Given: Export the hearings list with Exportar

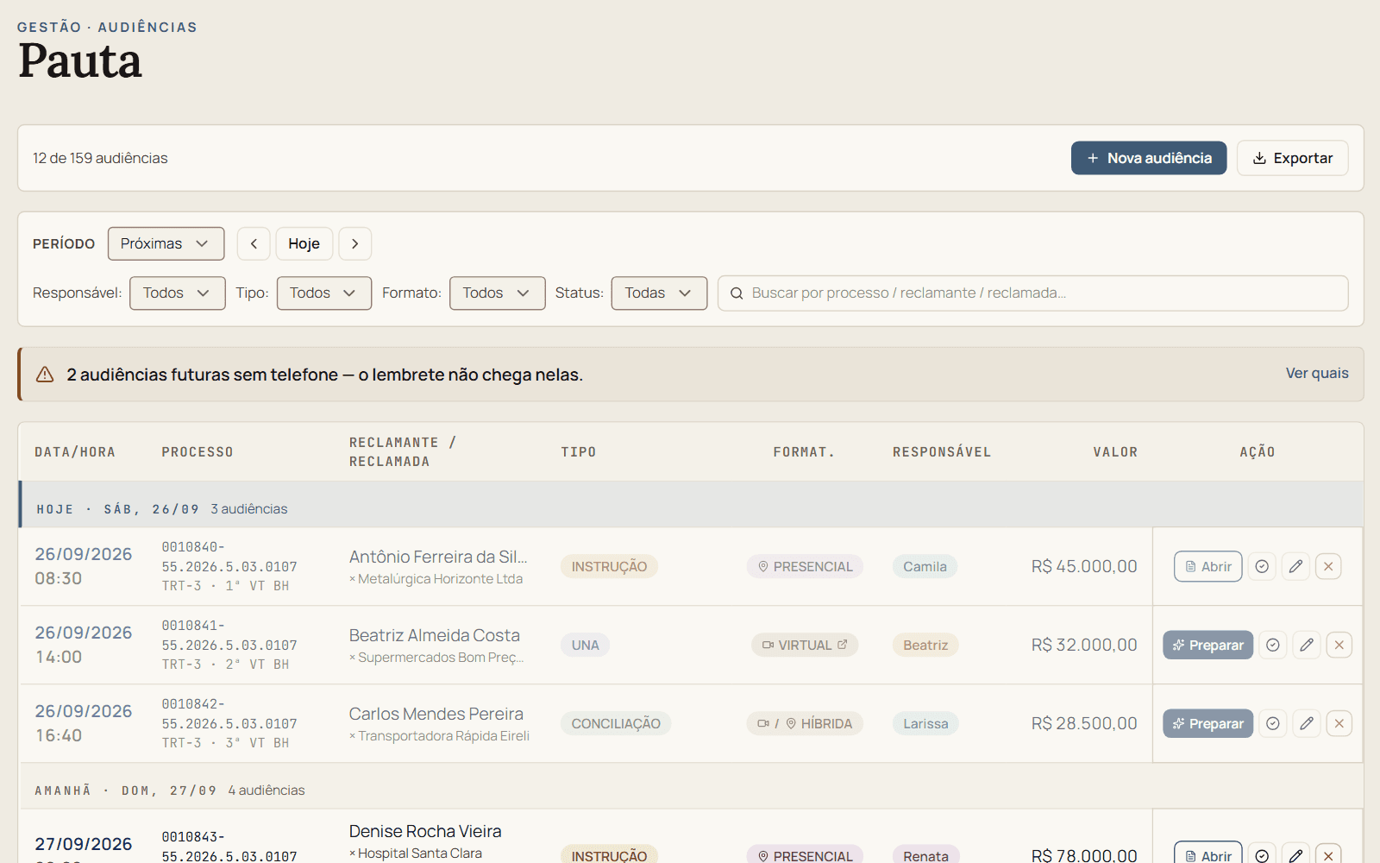Looking at the screenshot, I should (1292, 158).
